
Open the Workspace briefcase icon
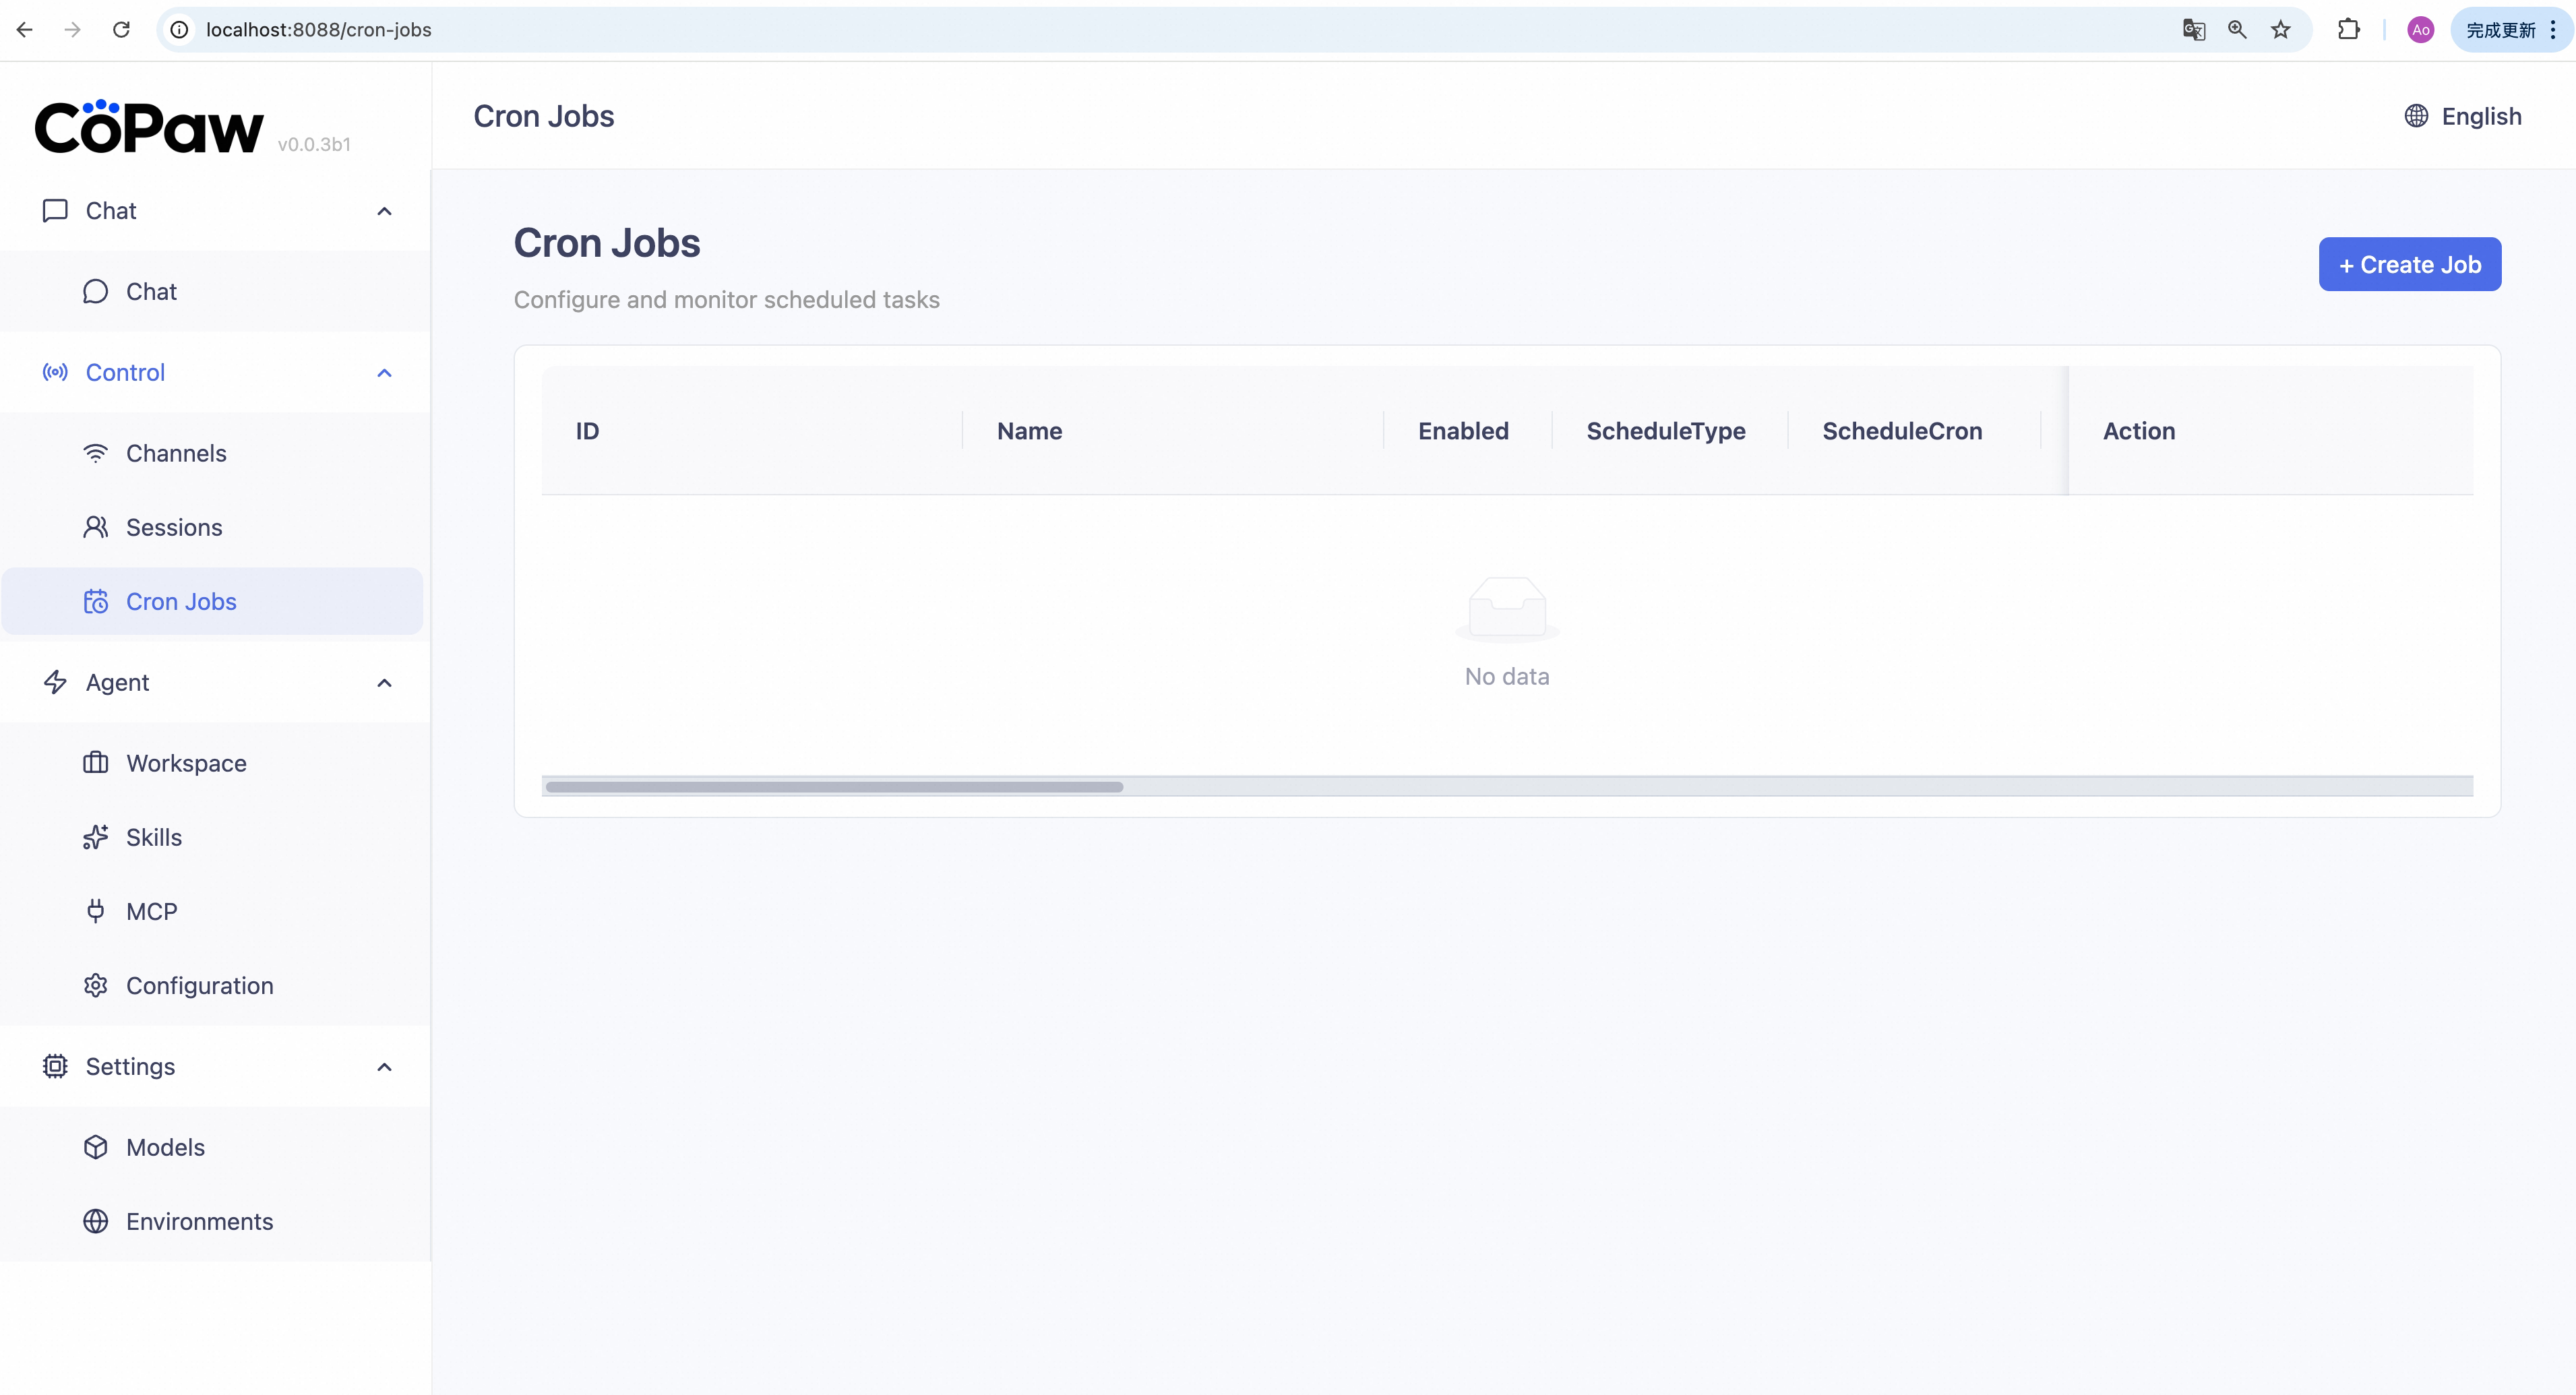click(x=95, y=762)
